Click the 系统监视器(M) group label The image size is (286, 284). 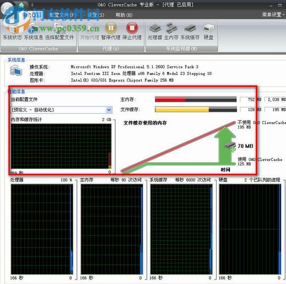[x=181, y=49]
